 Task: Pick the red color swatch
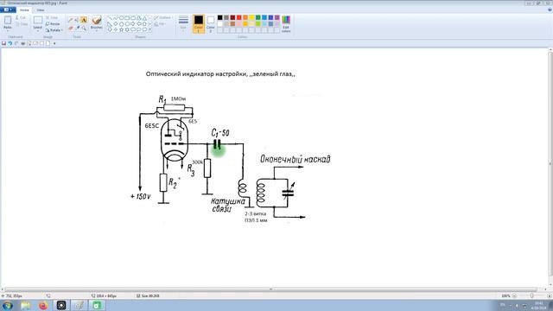coord(238,17)
